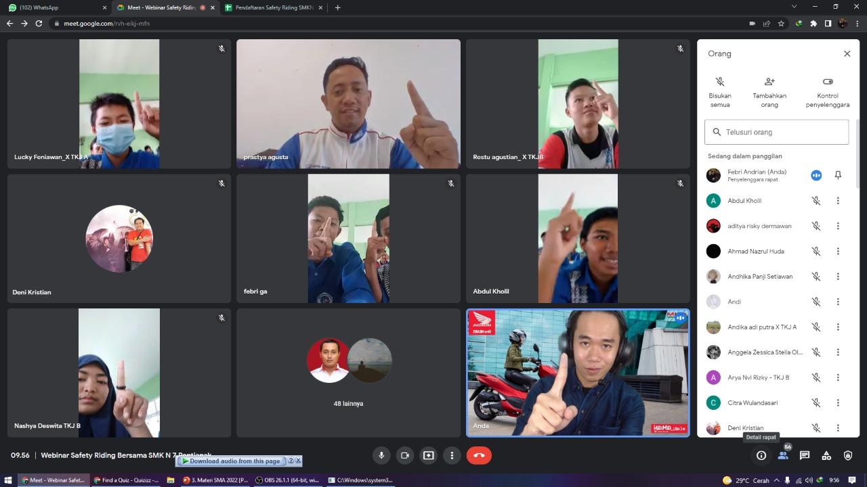Click the meeting details info icon
The width and height of the screenshot is (867, 487).
point(761,455)
